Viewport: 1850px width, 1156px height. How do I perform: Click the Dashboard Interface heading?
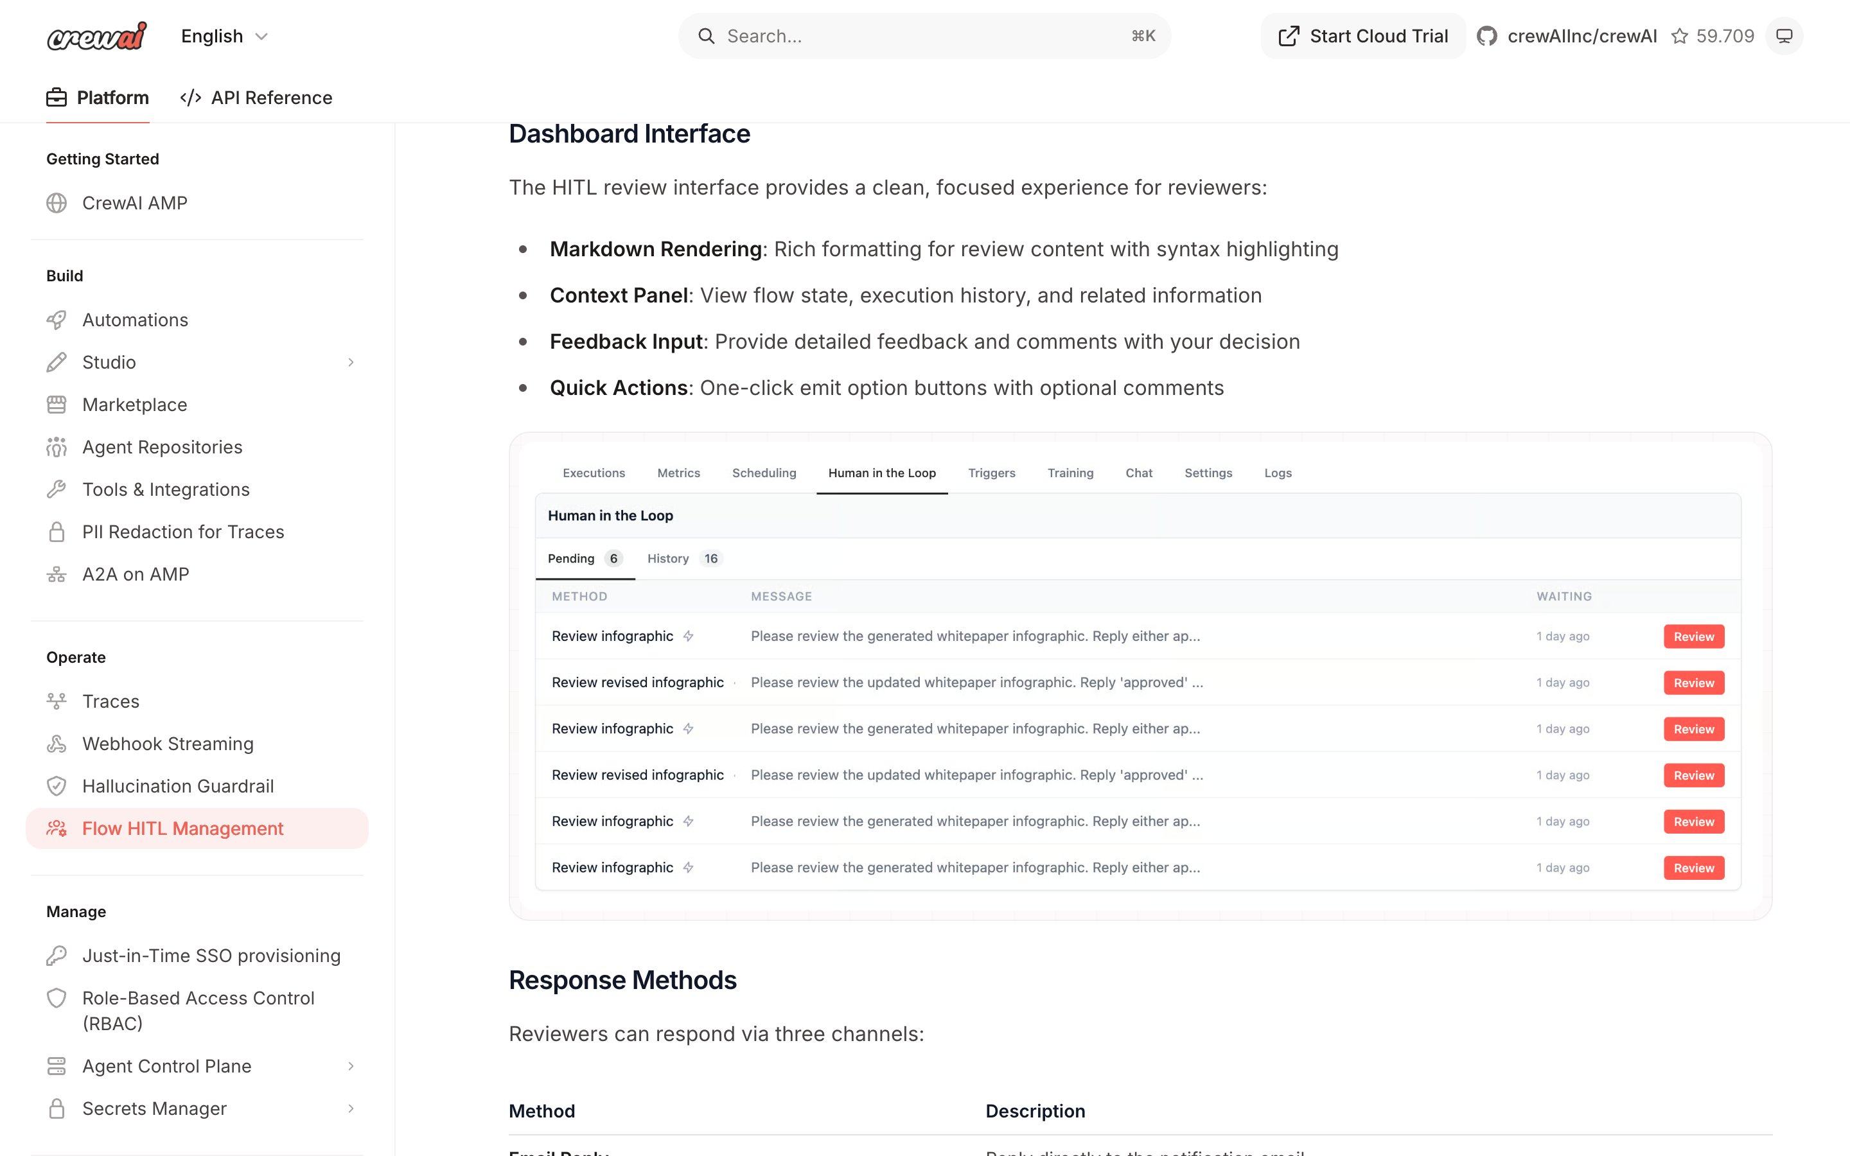point(629,134)
